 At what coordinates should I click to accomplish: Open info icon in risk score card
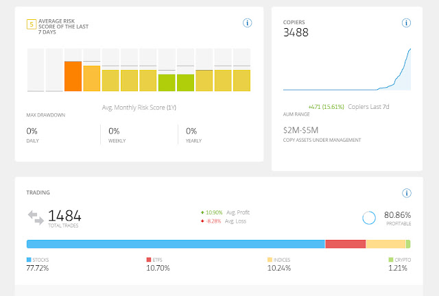coord(247,23)
